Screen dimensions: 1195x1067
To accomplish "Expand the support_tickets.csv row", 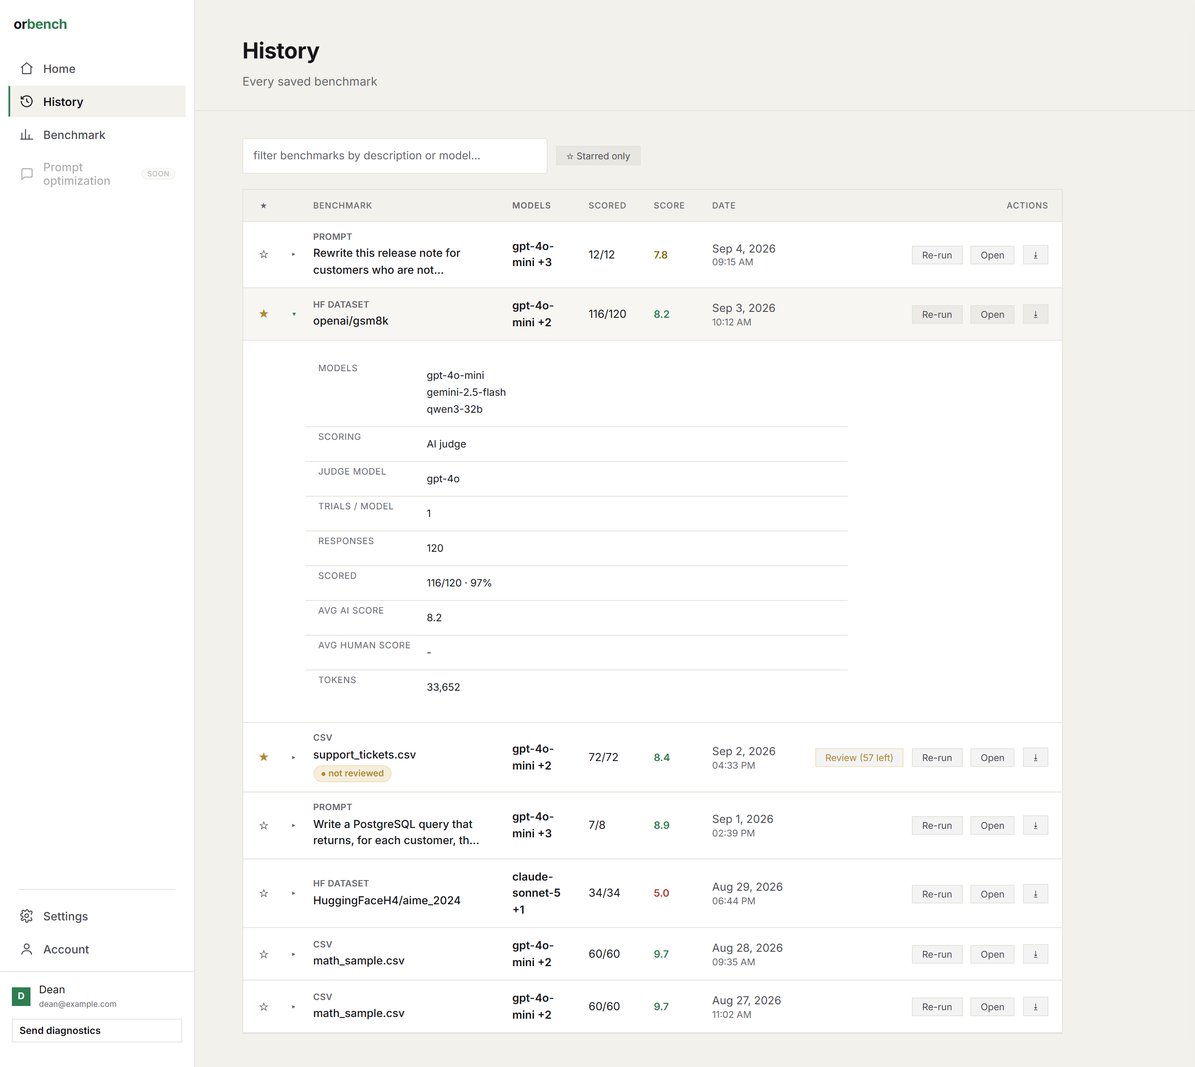I will (x=294, y=758).
